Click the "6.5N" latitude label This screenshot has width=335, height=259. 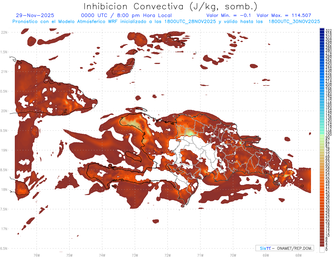4,249
